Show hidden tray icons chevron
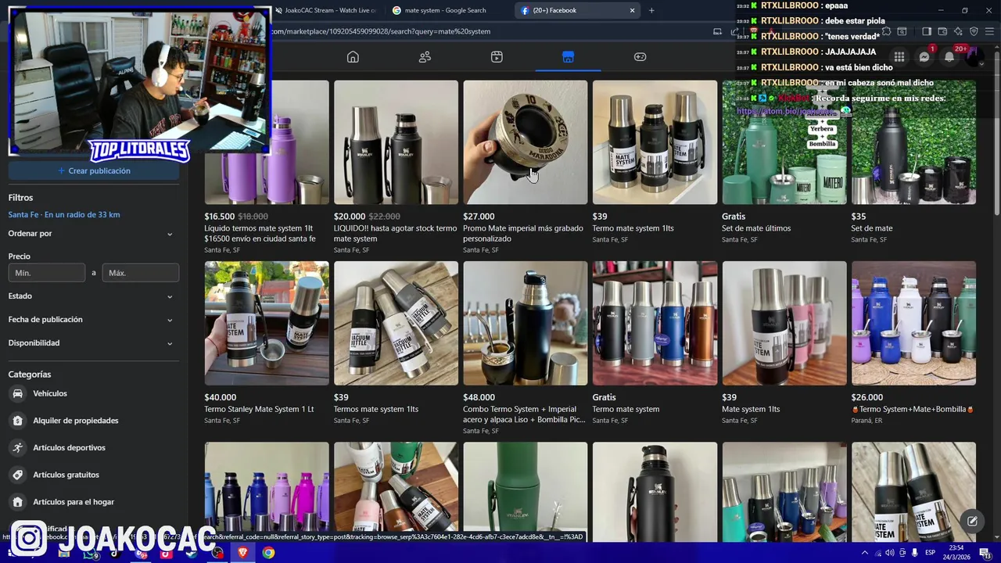This screenshot has width=1001, height=563. [865, 553]
